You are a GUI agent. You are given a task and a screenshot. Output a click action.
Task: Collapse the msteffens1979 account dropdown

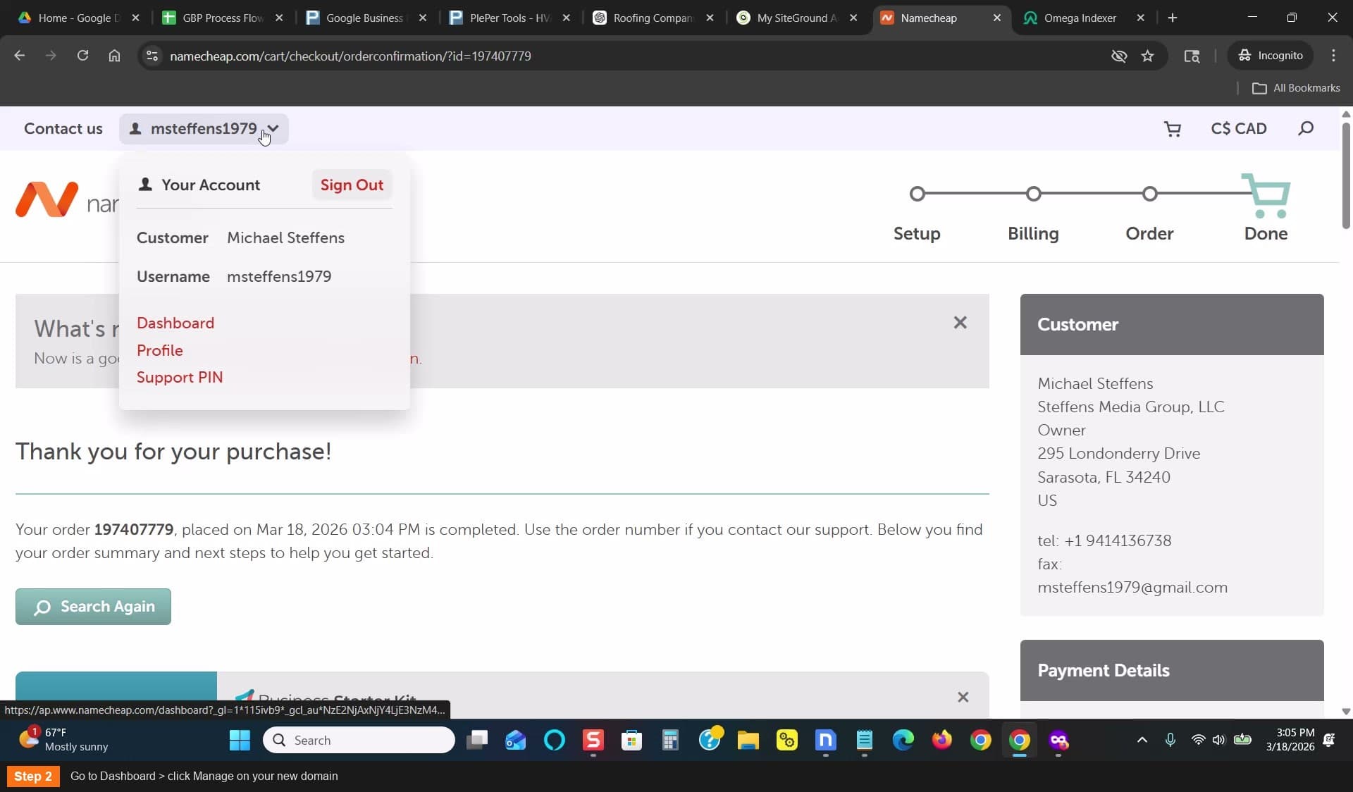click(x=204, y=129)
